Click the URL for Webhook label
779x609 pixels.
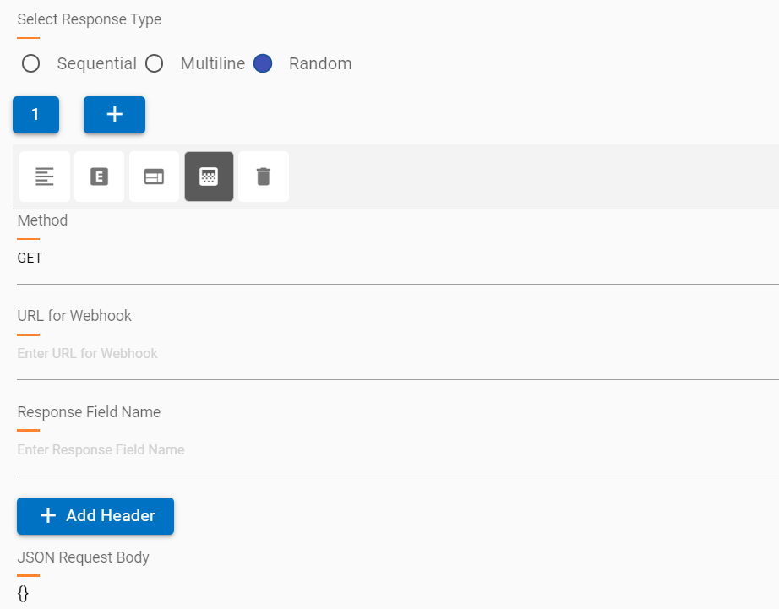(74, 315)
